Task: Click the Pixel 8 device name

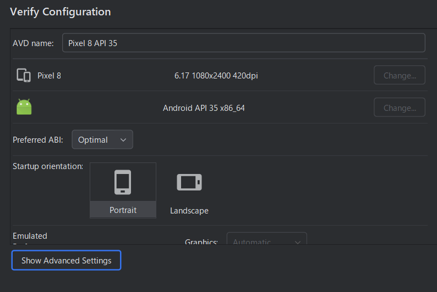Action: pos(50,76)
